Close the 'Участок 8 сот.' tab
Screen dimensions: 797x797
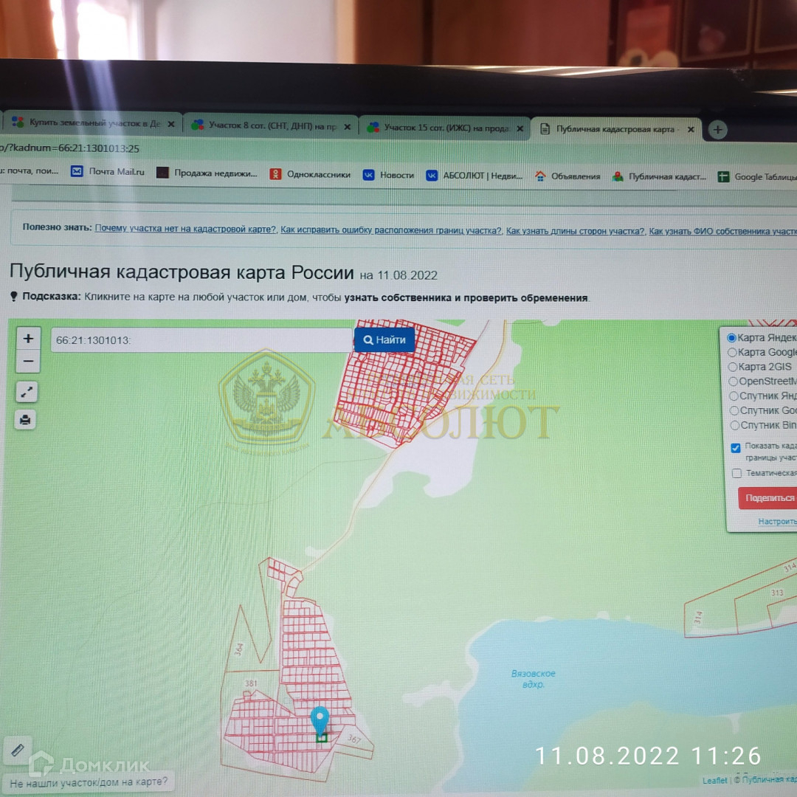347,127
